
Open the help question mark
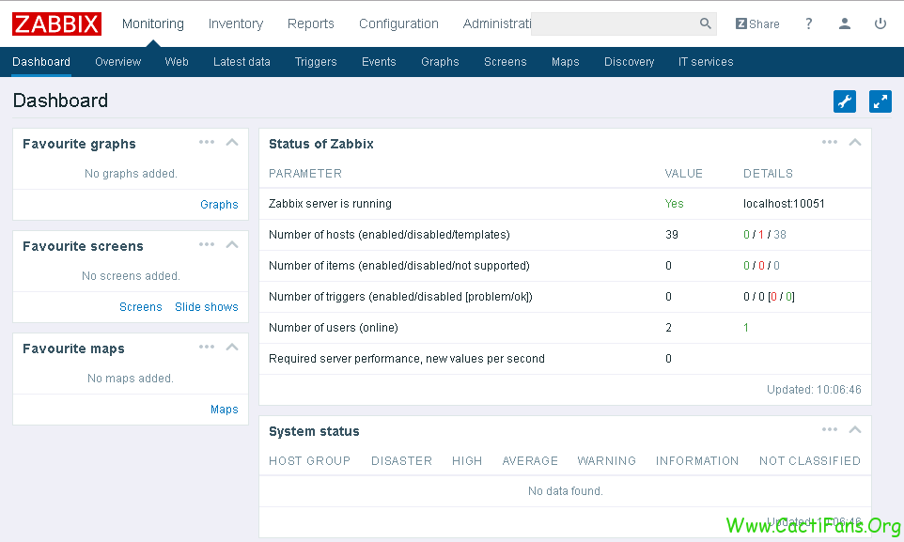[x=809, y=23]
